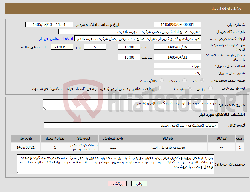Click the cell مجموعه بازی پلی اتیلن

tap(168, 147)
